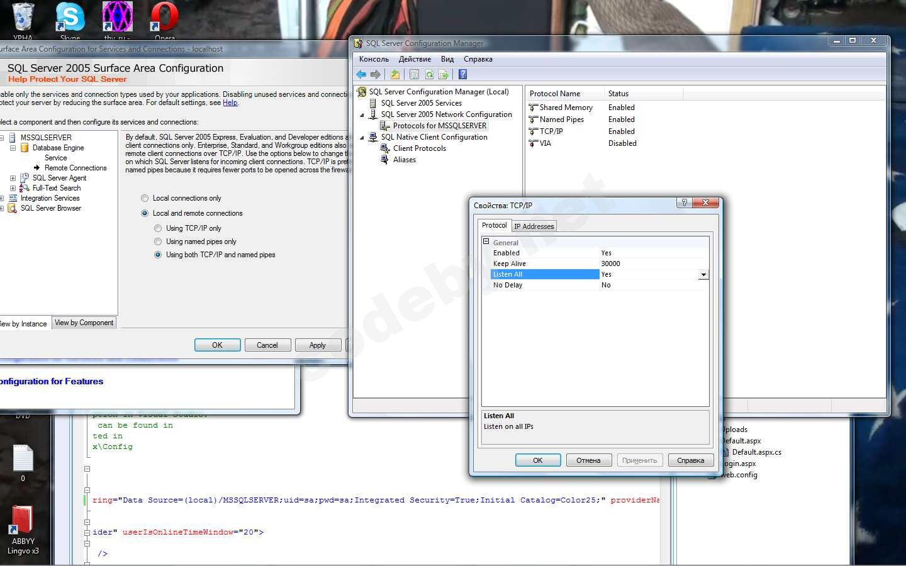Screen dimensions: 906x566
Task: Choose Local and remote connections
Action: click(x=145, y=213)
